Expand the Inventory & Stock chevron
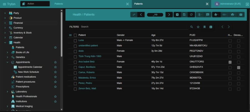250x112 pixels. [5, 33]
